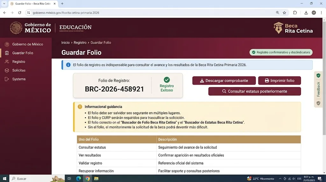Open the notifications center icon
Screen dimensions: 326x182
click(x=320, y=178)
